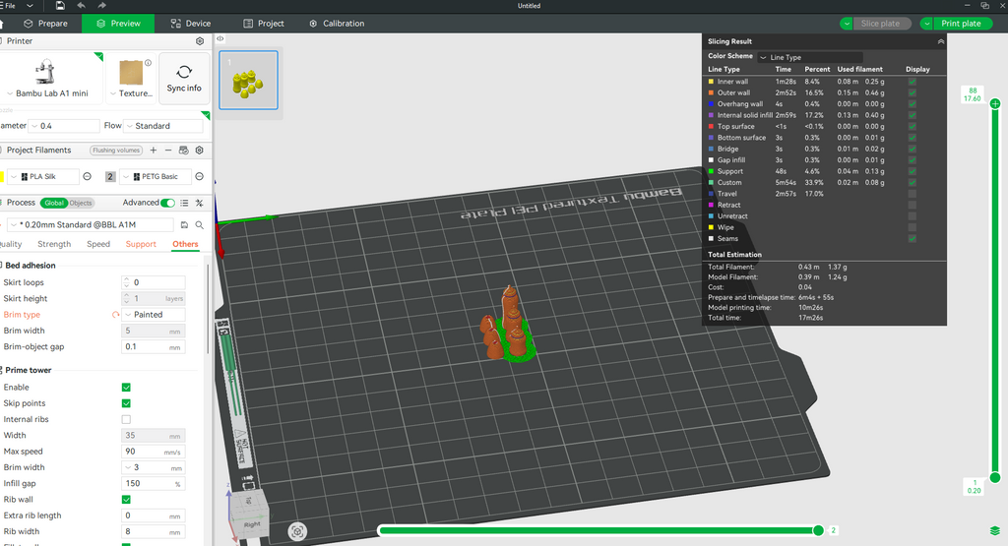
Task: Open the Support settings tab
Action: pyautogui.click(x=141, y=244)
